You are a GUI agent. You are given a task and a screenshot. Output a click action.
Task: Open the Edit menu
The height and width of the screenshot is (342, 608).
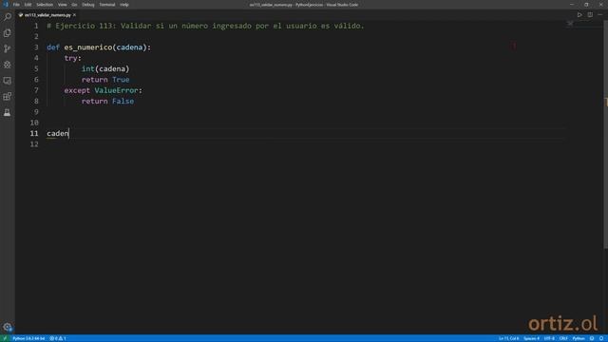(x=28, y=5)
